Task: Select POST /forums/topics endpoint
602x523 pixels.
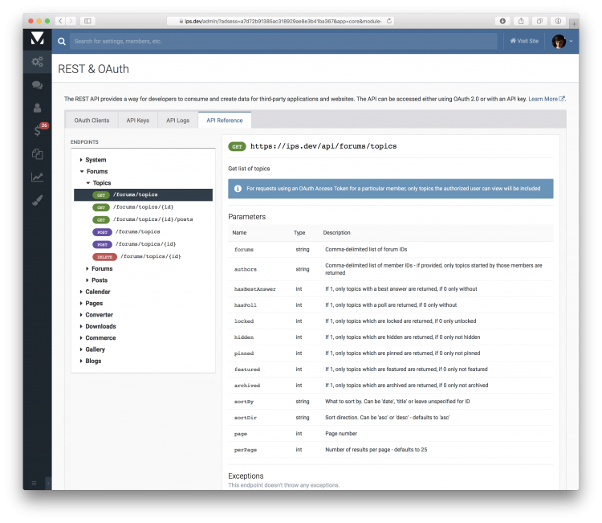Action: coord(126,231)
